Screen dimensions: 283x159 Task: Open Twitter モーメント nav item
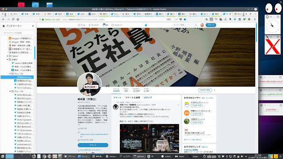(x=94, y=25)
